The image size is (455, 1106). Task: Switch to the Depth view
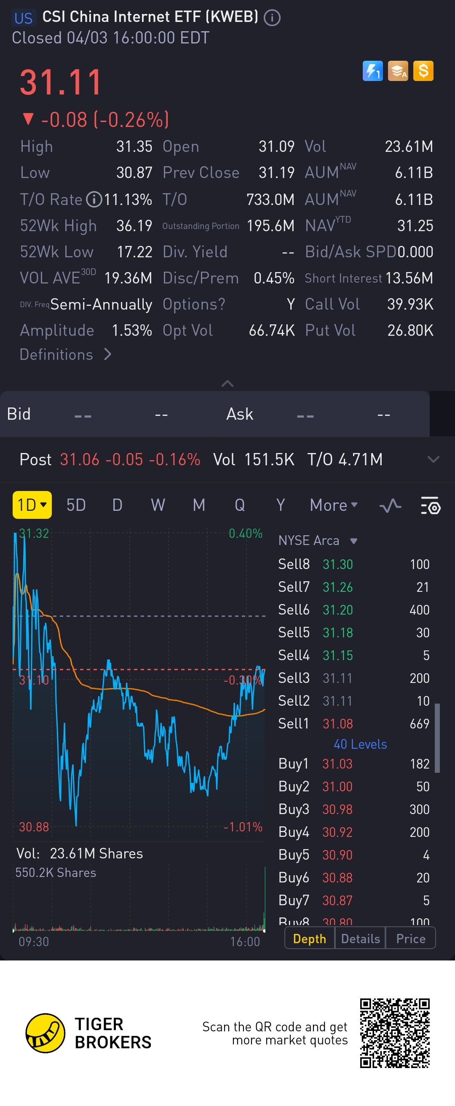coord(309,939)
